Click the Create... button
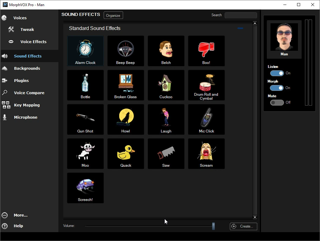The height and width of the screenshot is (241, 320). click(244, 226)
